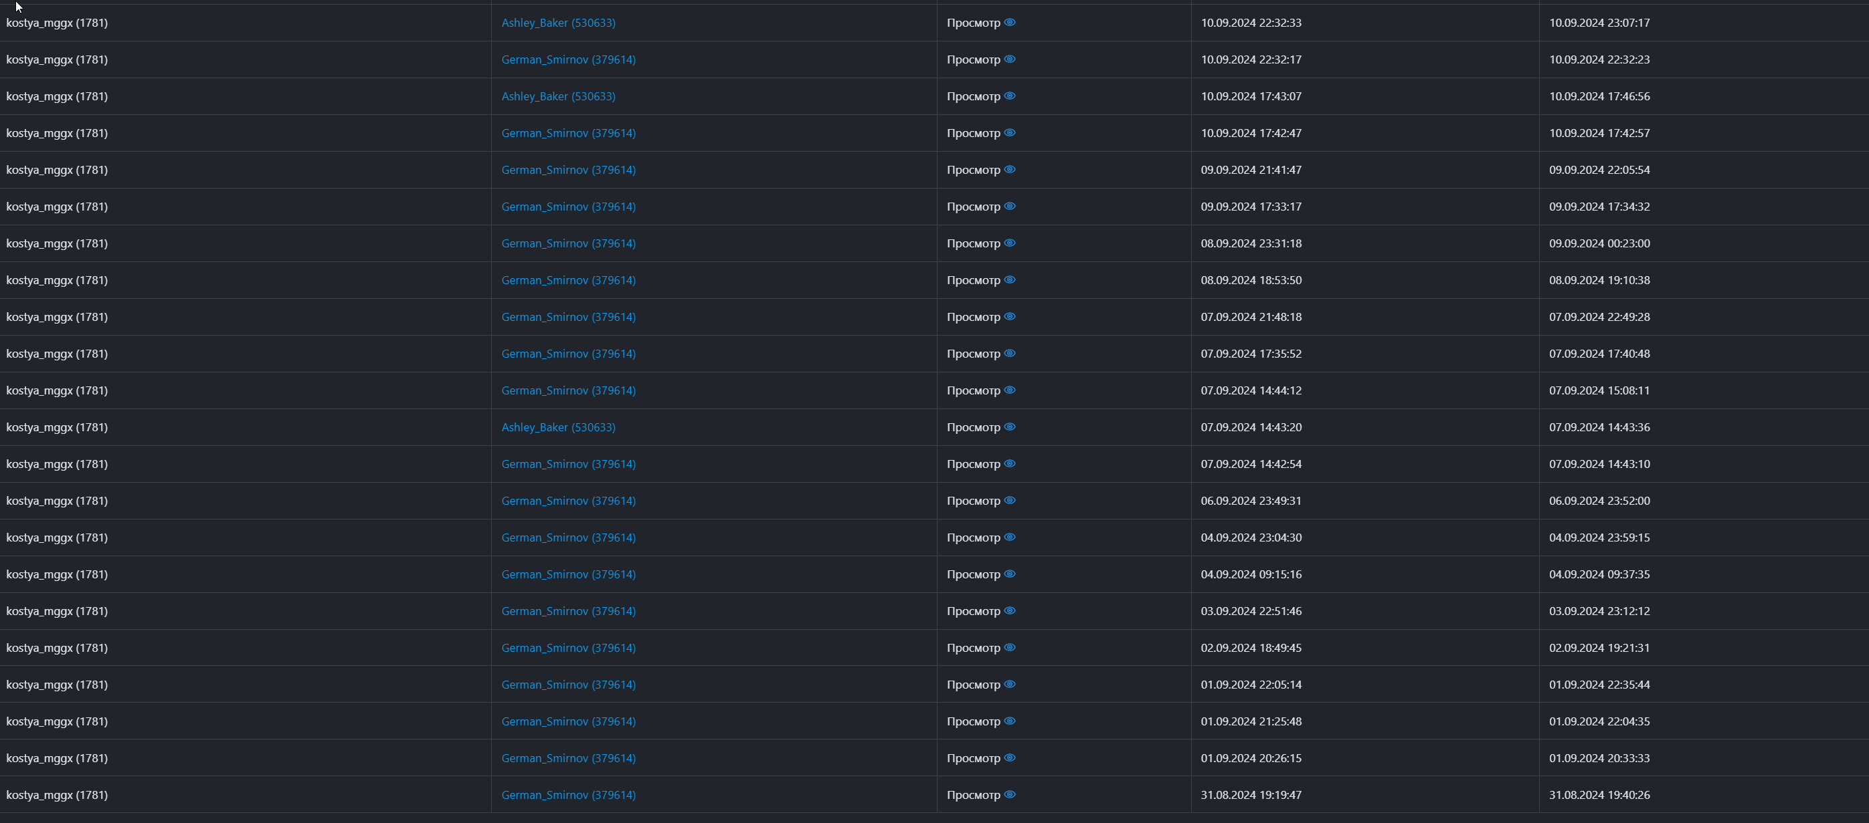The width and height of the screenshot is (1869, 823).
Task: Open the German_Smirnov link in the 04.09.2024 23:04:30 row
Action: [568, 538]
